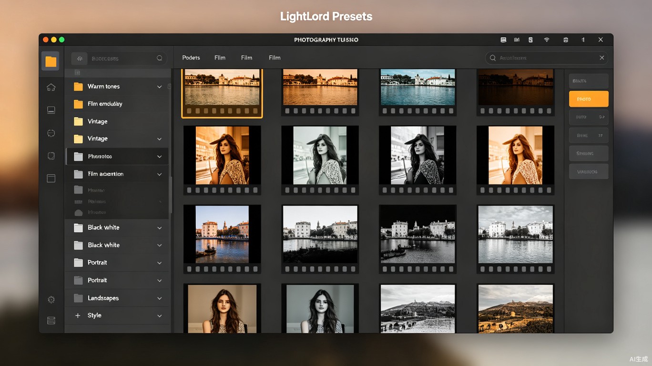Expand the Style chevron
The image size is (652, 366).
pos(160,315)
